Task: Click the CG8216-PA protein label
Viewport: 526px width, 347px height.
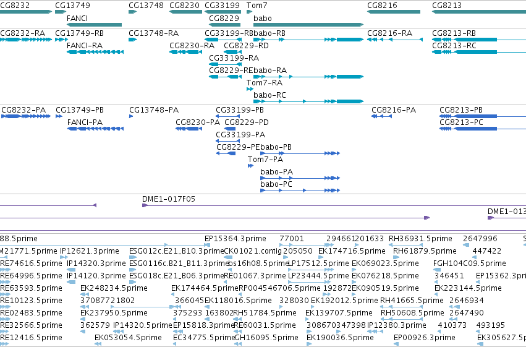Action: point(394,110)
